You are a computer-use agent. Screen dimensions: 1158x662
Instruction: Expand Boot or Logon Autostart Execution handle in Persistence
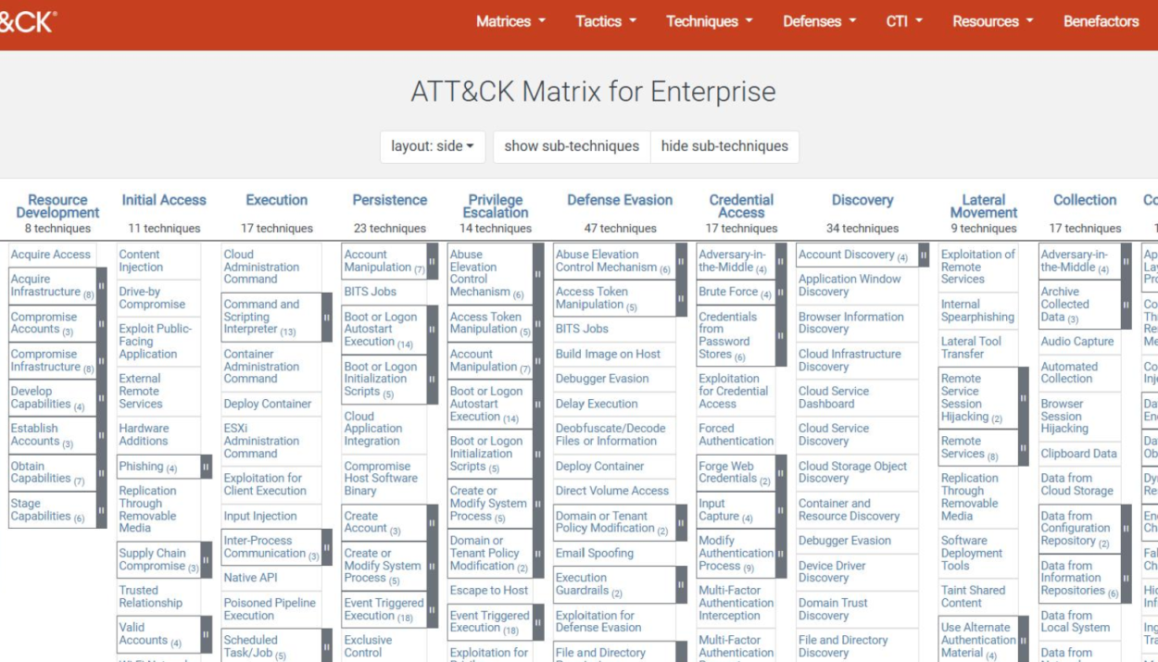coord(432,330)
